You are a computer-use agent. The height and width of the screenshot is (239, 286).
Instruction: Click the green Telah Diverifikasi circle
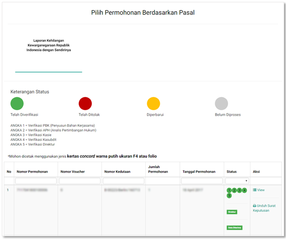pyautogui.click(x=17, y=104)
